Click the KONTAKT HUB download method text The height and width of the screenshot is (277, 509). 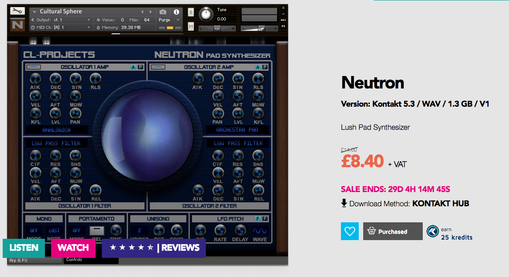(441, 204)
